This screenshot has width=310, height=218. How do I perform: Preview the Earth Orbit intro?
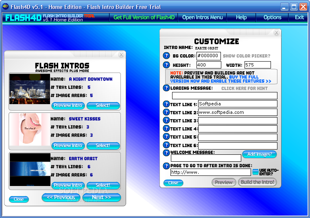click(x=68, y=185)
